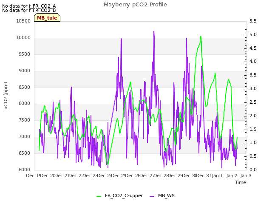
Task: Click the pCO2 (ppm) axis label
Action: (x=6, y=96)
